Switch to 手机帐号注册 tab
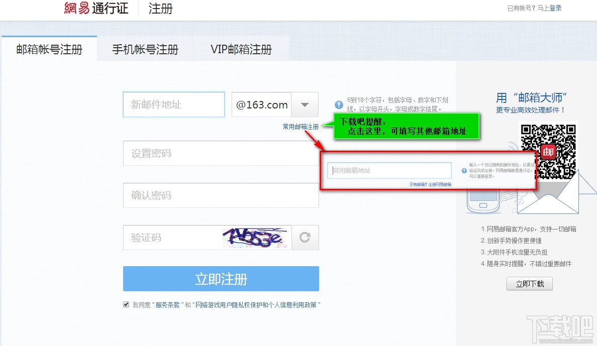Screen dimensions: 597x346 pos(145,49)
